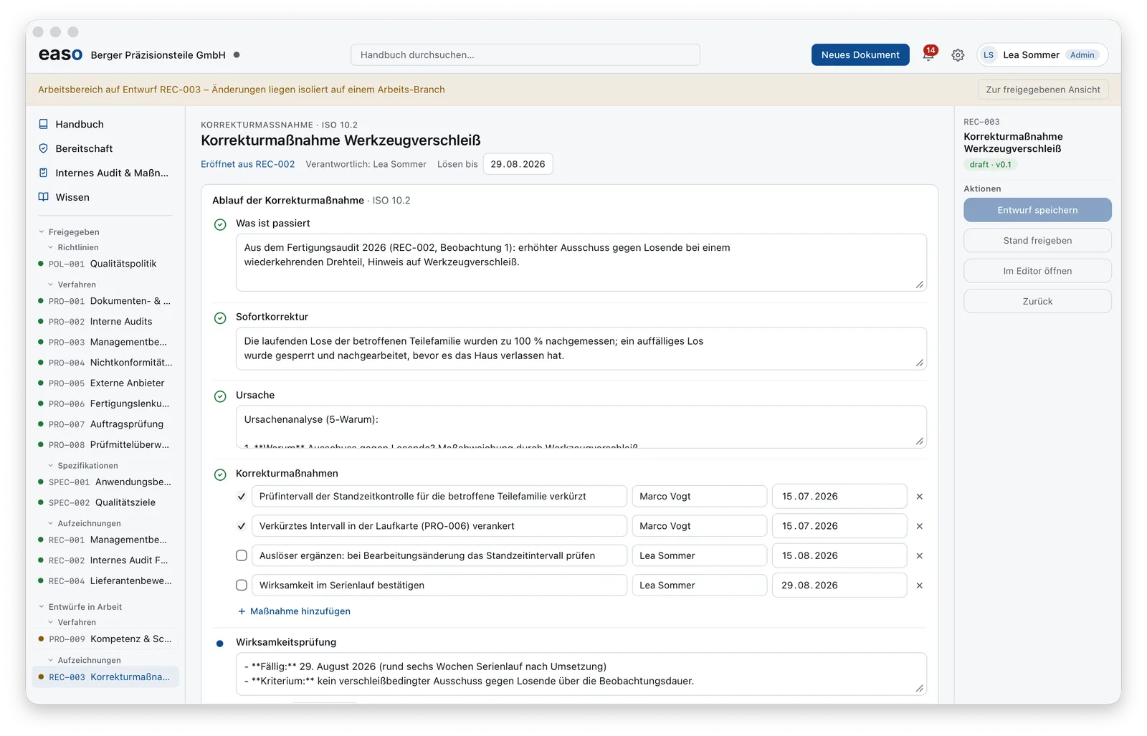Open PRO-002 Interne Audits document
Viewport: 1147px width, 736px height.
[105, 322]
